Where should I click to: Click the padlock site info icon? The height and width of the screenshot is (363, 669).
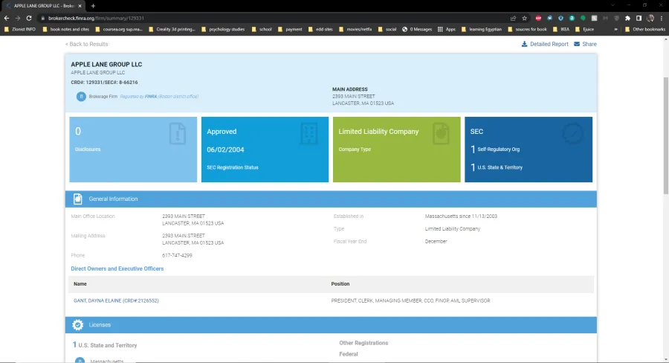click(42, 19)
